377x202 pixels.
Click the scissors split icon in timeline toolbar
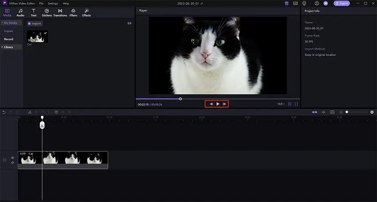[x=30, y=112]
